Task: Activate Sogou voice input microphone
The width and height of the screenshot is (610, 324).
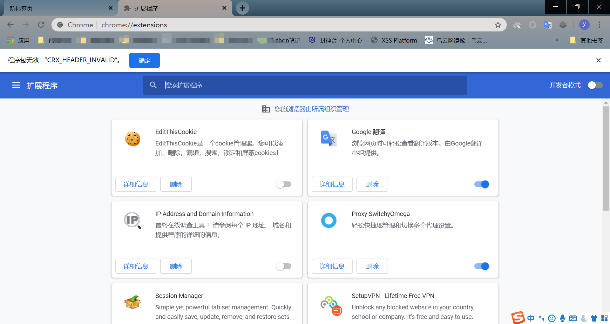Action: point(562,318)
